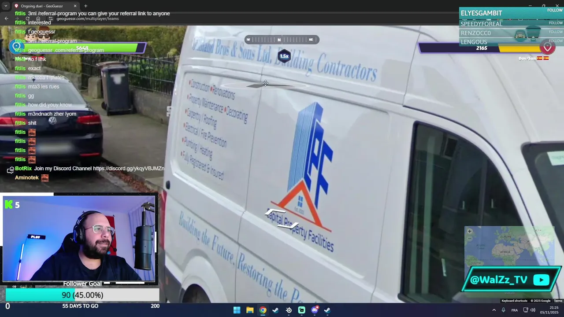Open the clock showing 21:25
564x317 pixels.
[x=550, y=310]
